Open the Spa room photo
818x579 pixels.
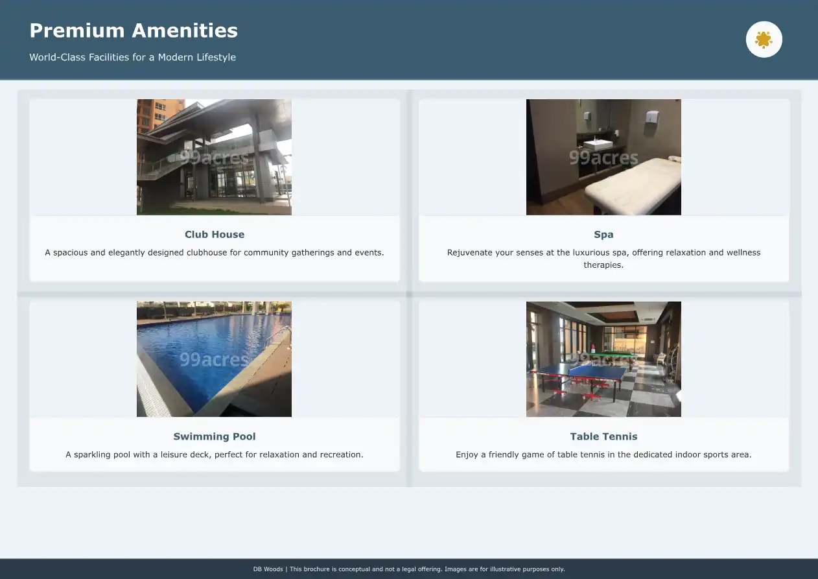[603, 157]
